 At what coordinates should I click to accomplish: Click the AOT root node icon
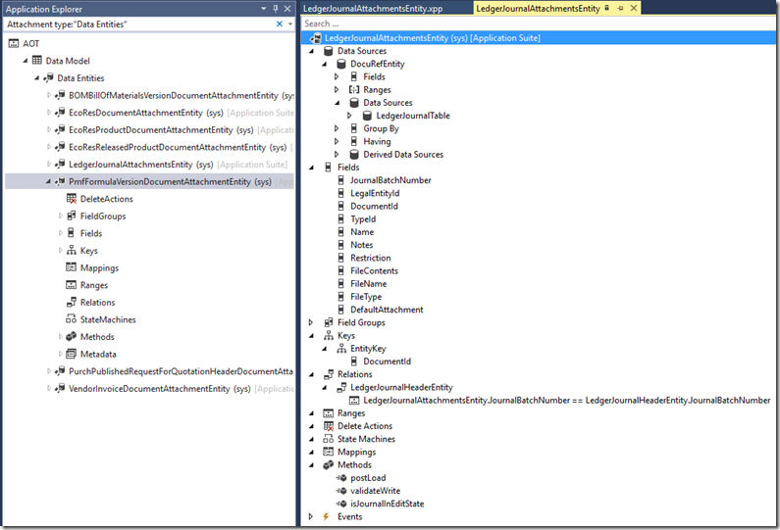pos(14,44)
